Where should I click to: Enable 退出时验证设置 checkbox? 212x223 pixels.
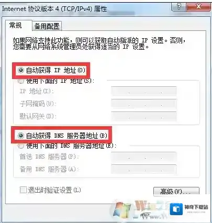pyautogui.click(x=23, y=190)
